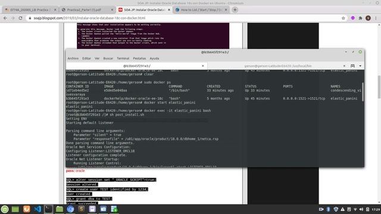Open the Chromium three-dot menu
Screen dimensions: 381x214
coord(376,18)
